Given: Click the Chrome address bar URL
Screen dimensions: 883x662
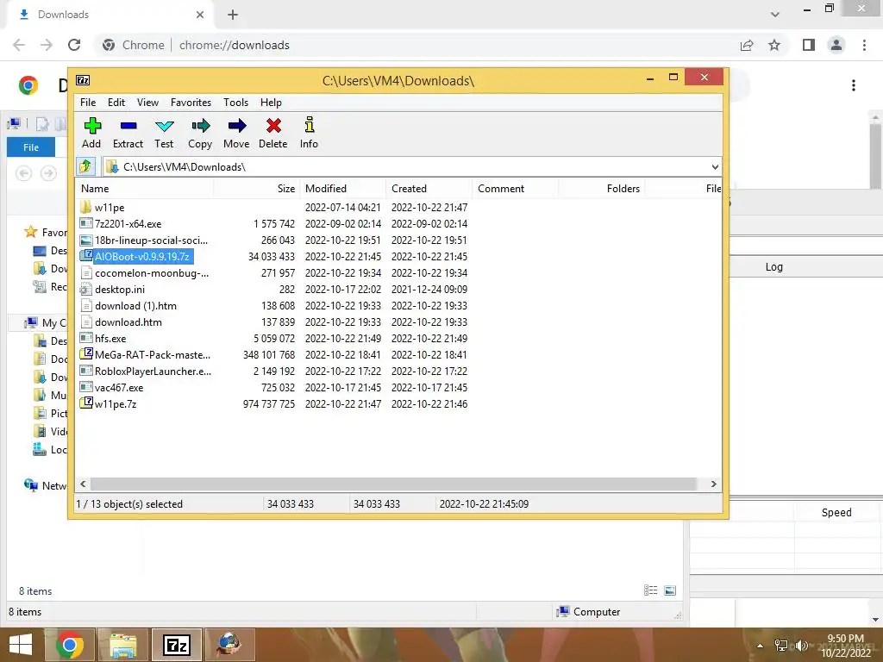Looking at the screenshot, I should [235, 45].
